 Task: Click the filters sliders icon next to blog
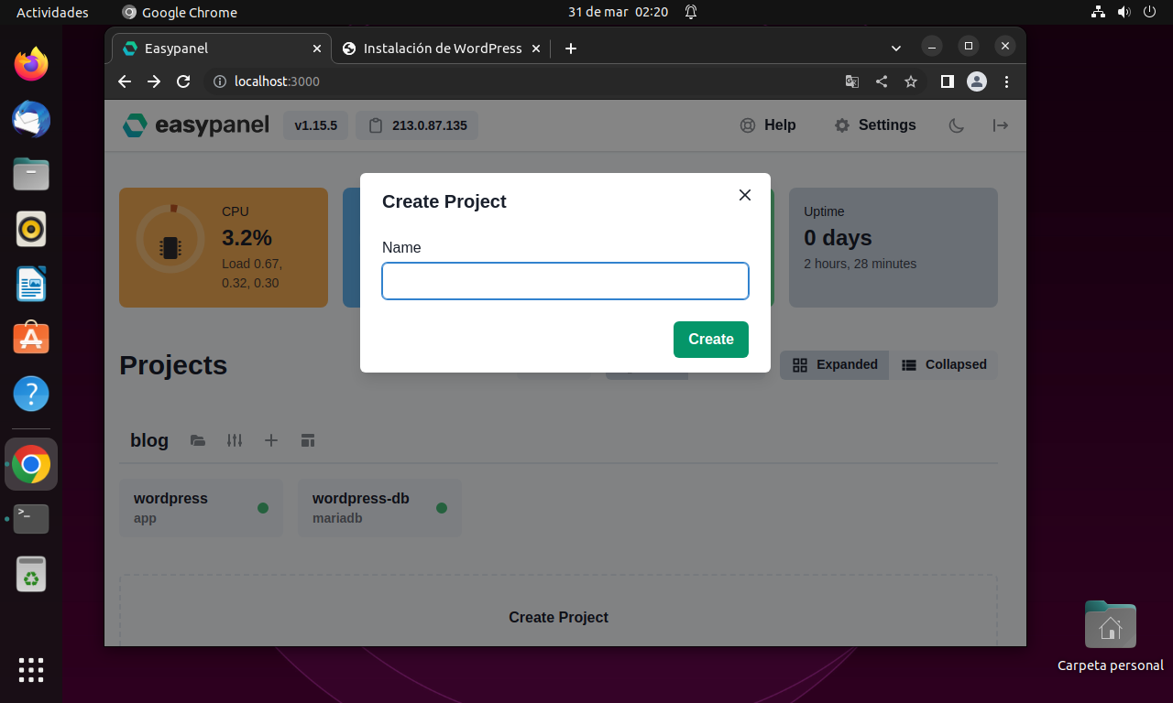(235, 440)
